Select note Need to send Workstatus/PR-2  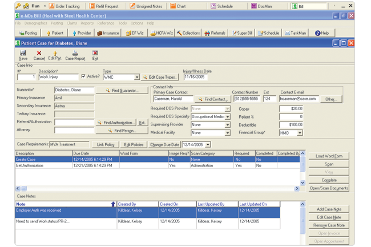[x=147, y=224]
